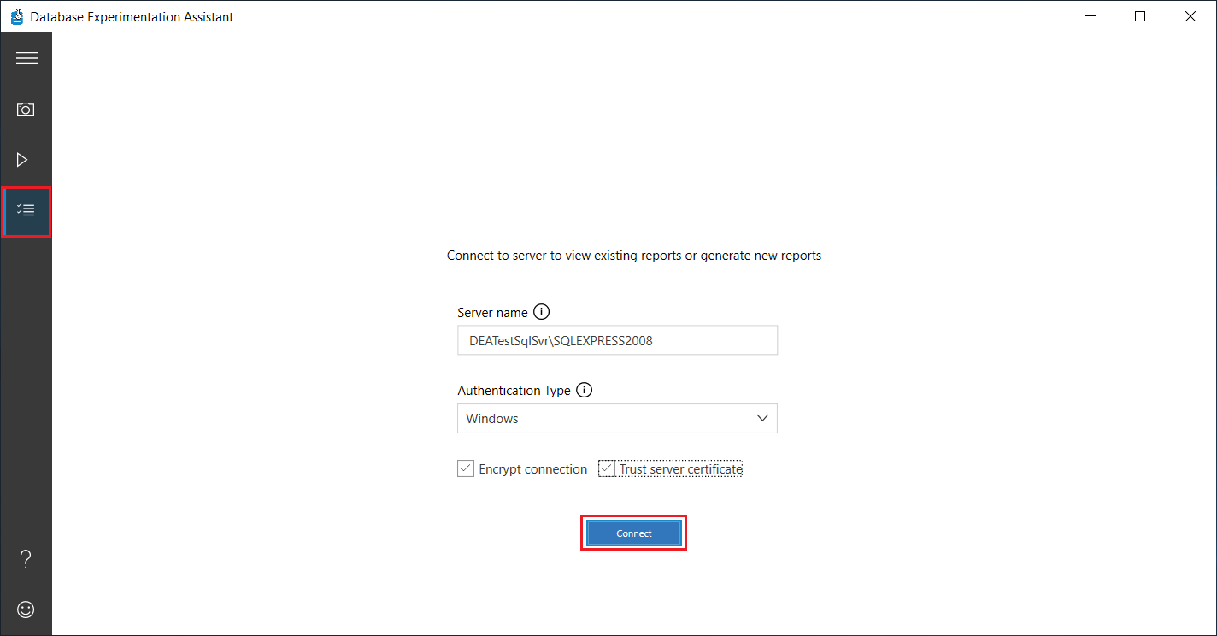1217x636 pixels.
Task: Open the analysis reports checklist icon
Action: [x=26, y=210]
